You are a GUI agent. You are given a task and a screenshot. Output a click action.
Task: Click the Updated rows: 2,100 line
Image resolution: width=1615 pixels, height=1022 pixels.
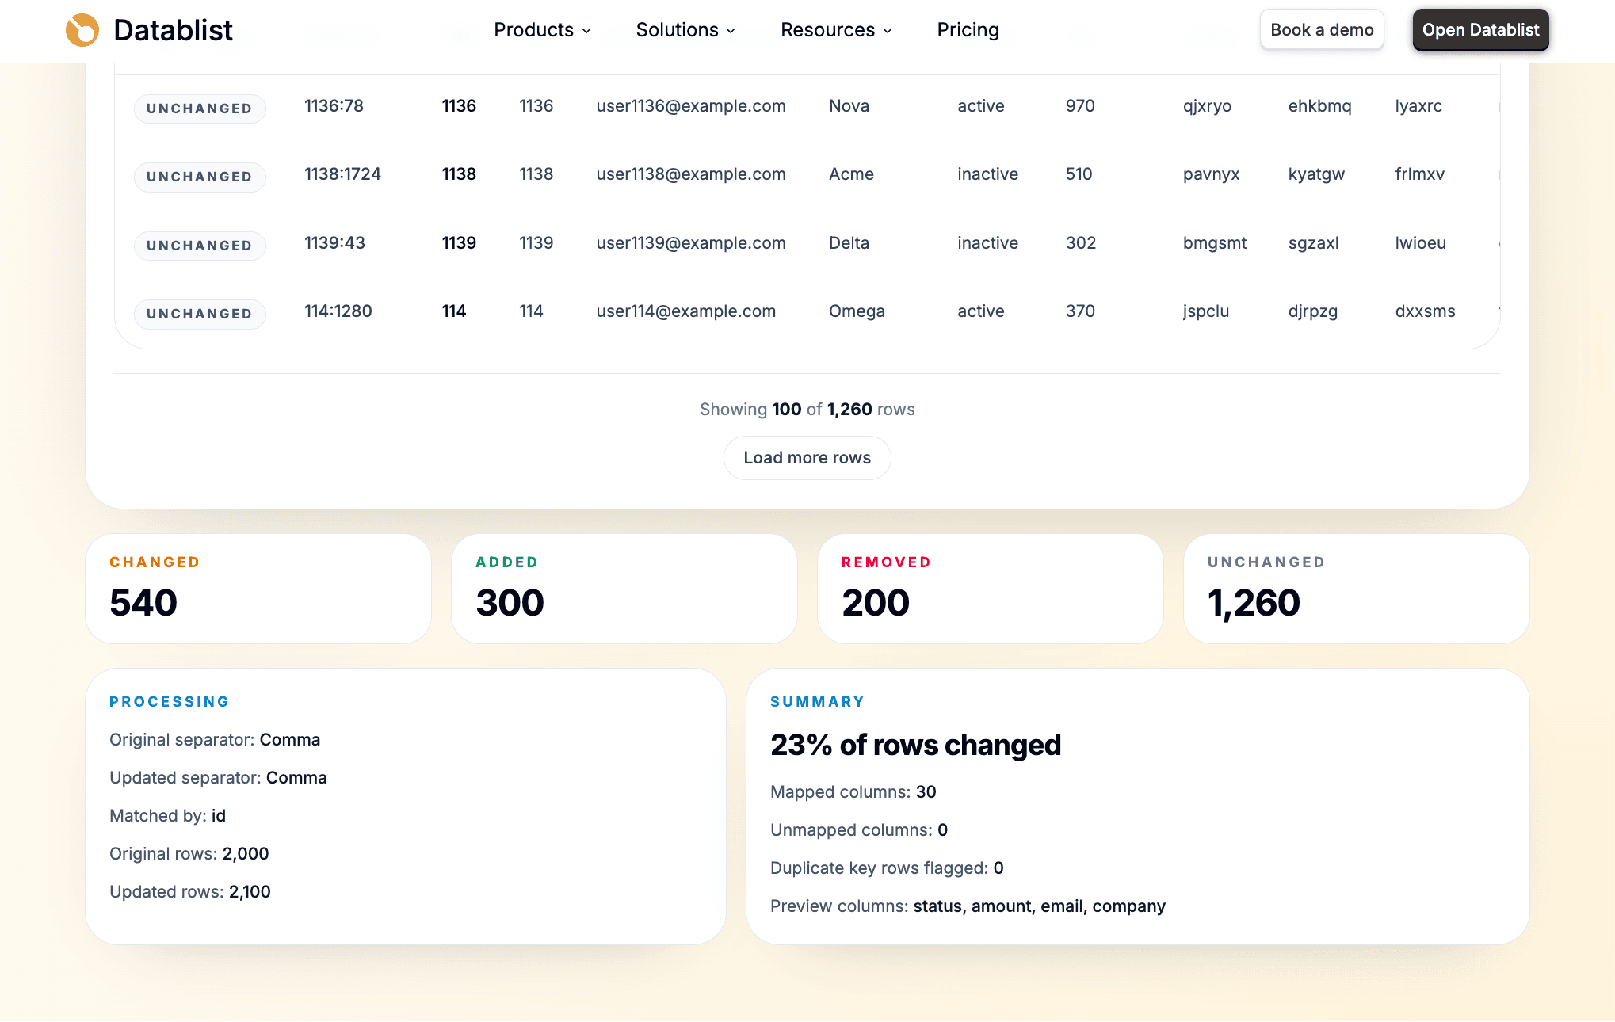(x=190, y=892)
